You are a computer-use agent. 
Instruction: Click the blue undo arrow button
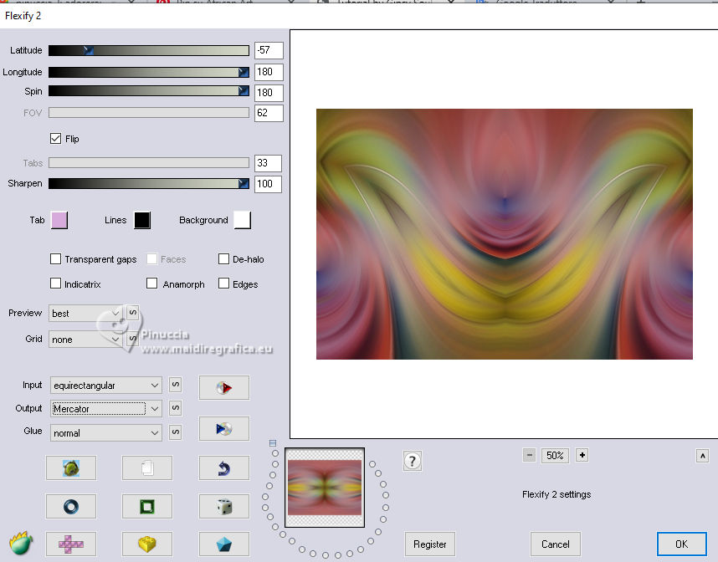[224, 467]
